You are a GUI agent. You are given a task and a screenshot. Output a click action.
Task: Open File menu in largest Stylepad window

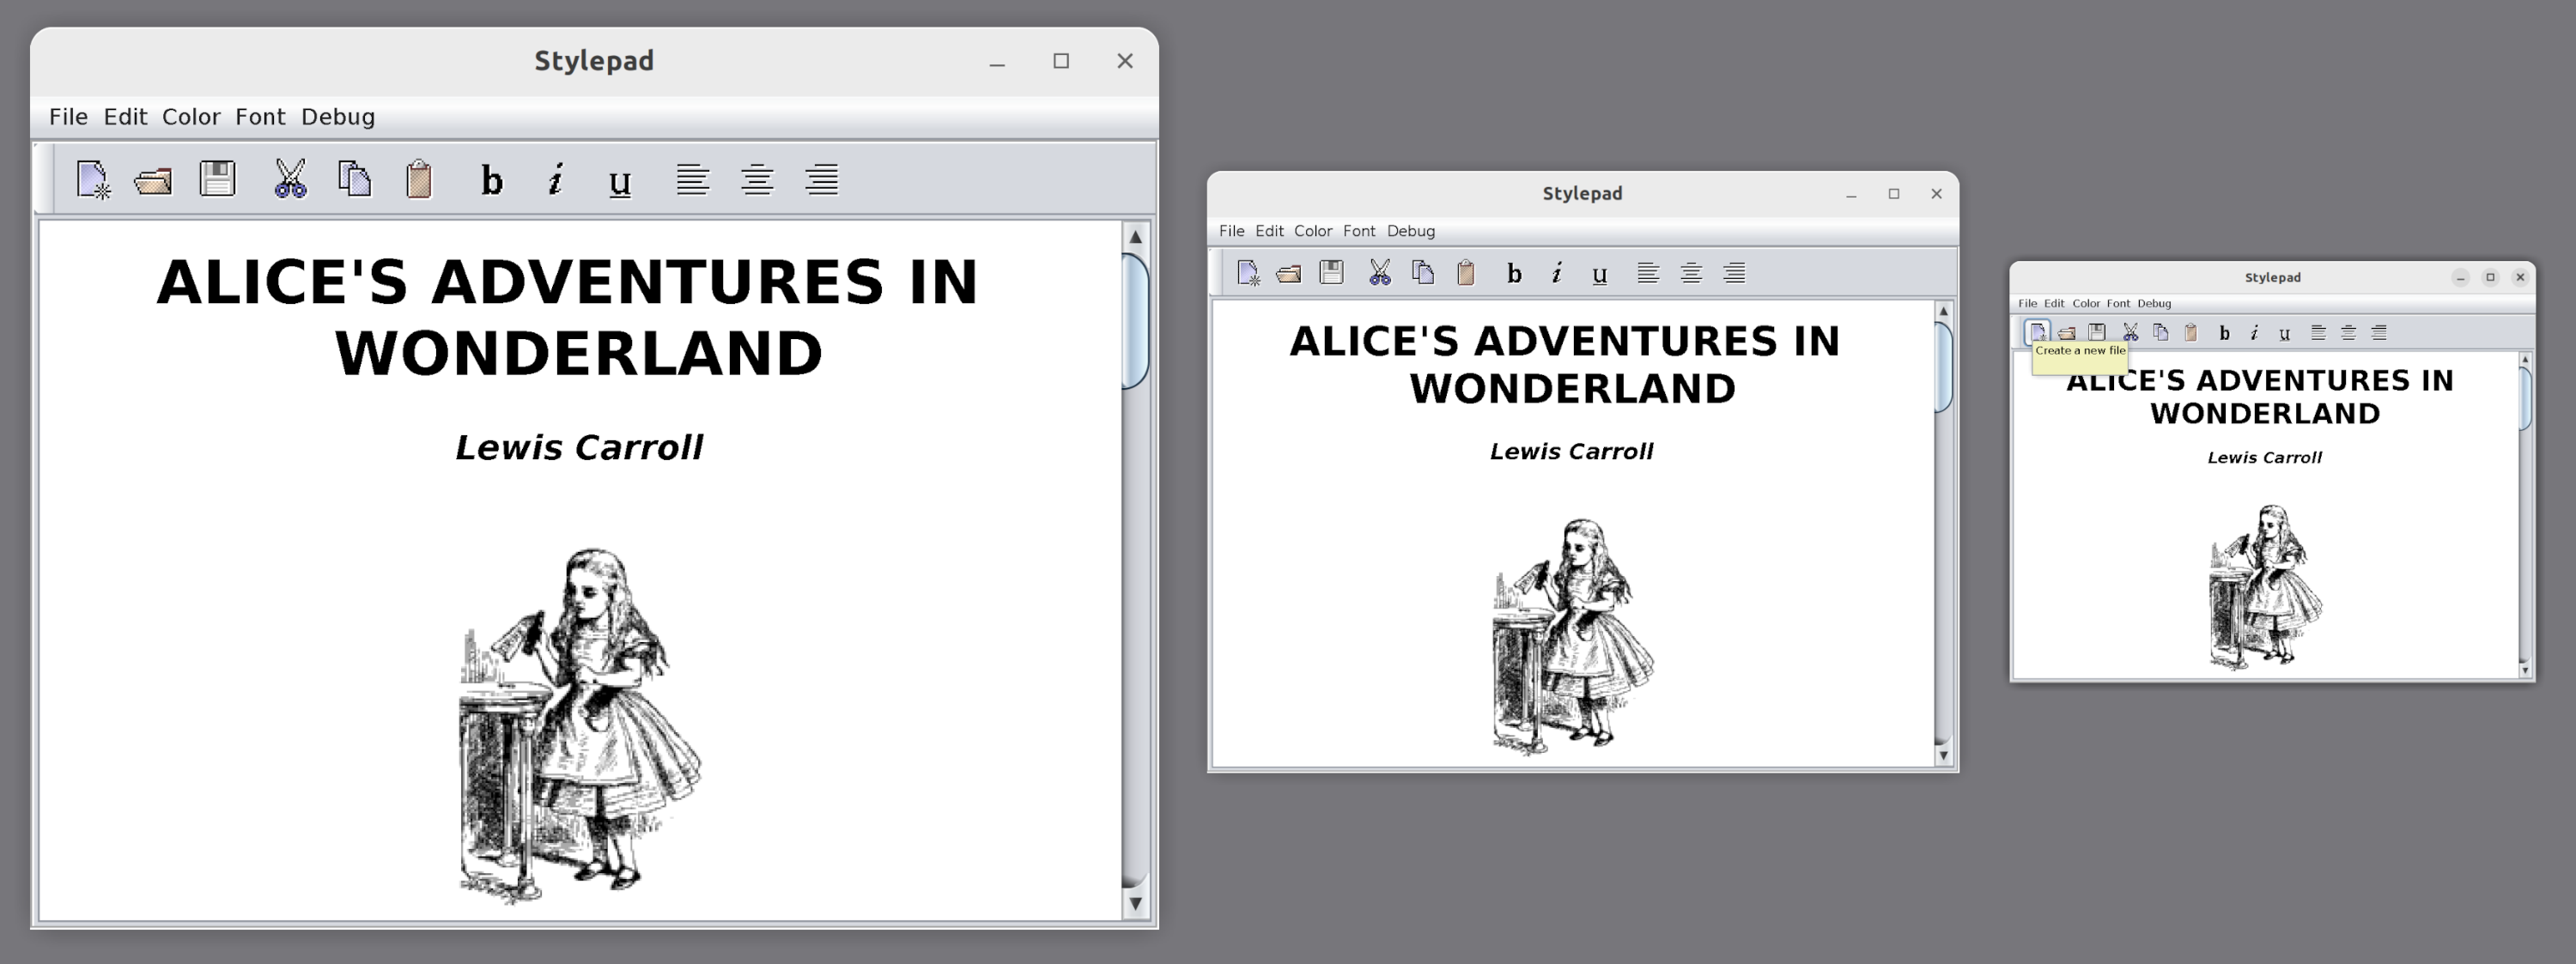[68, 117]
